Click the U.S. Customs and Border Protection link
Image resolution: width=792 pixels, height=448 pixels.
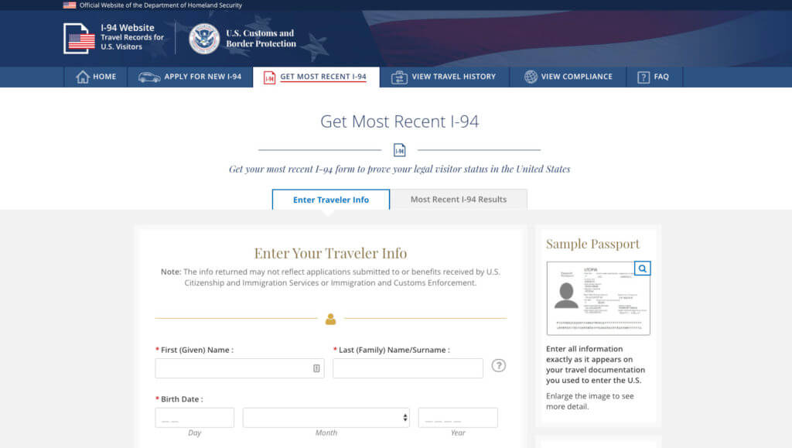261,39
